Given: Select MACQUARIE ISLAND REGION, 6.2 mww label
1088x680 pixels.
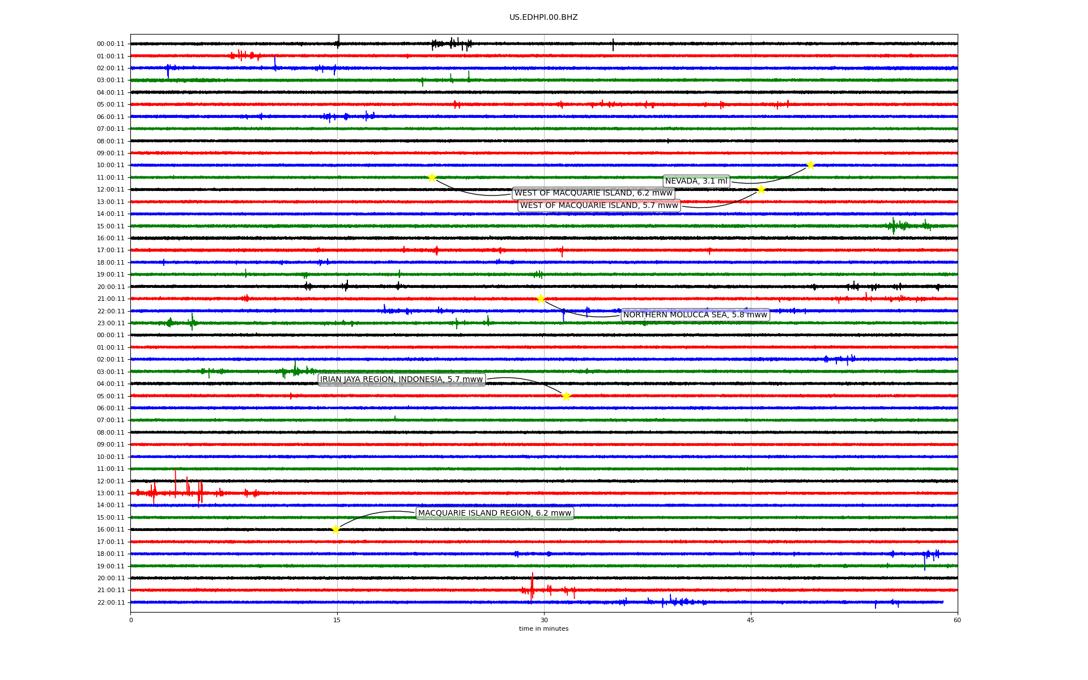Looking at the screenshot, I should (x=495, y=513).
